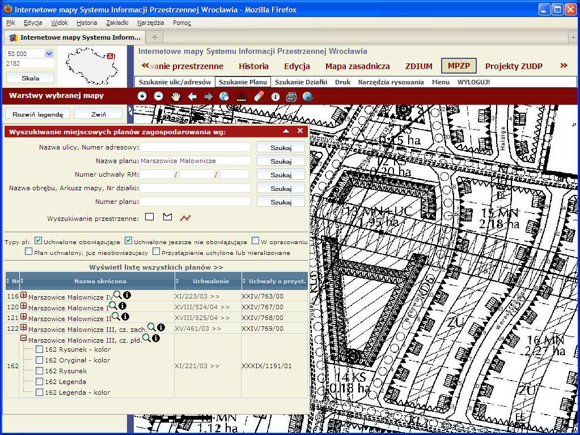Go to previous map view arrow
Viewport: 580px width, 435px height.
coord(192,96)
